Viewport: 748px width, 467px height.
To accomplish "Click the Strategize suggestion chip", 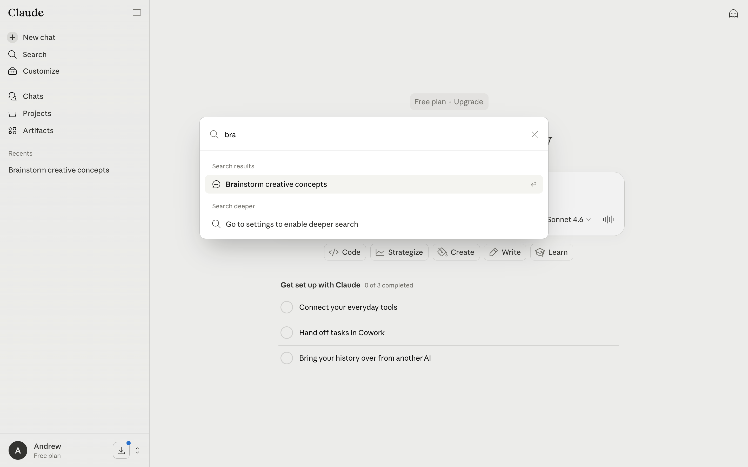I will click(x=399, y=252).
